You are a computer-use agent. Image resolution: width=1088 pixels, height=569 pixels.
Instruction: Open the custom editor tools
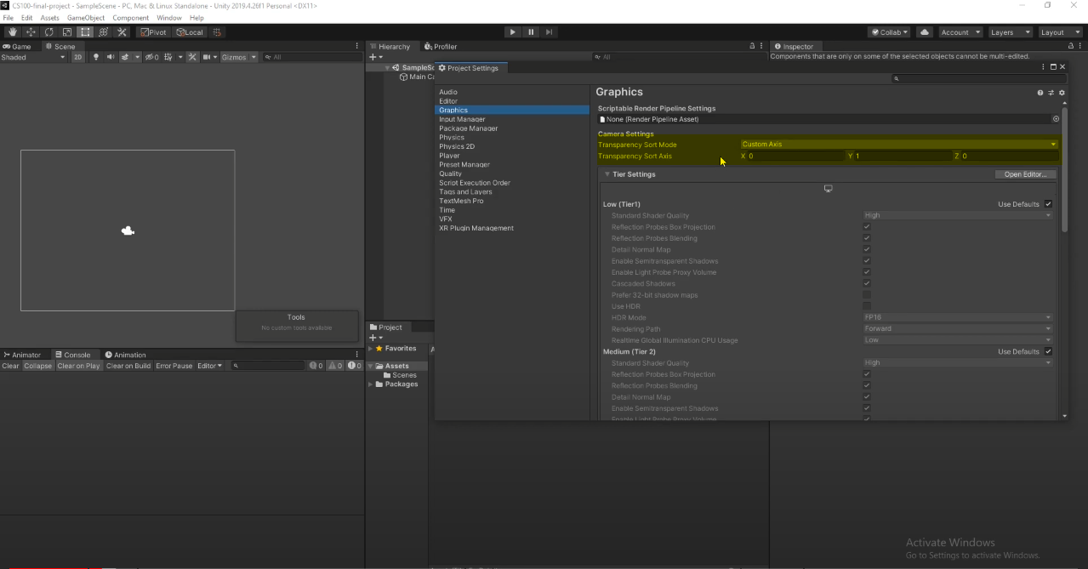(x=122, y=32)
